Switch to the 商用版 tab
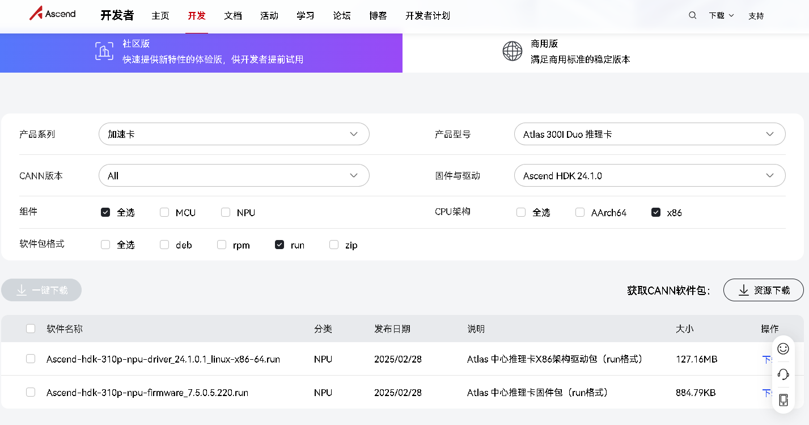 (605, 53)
